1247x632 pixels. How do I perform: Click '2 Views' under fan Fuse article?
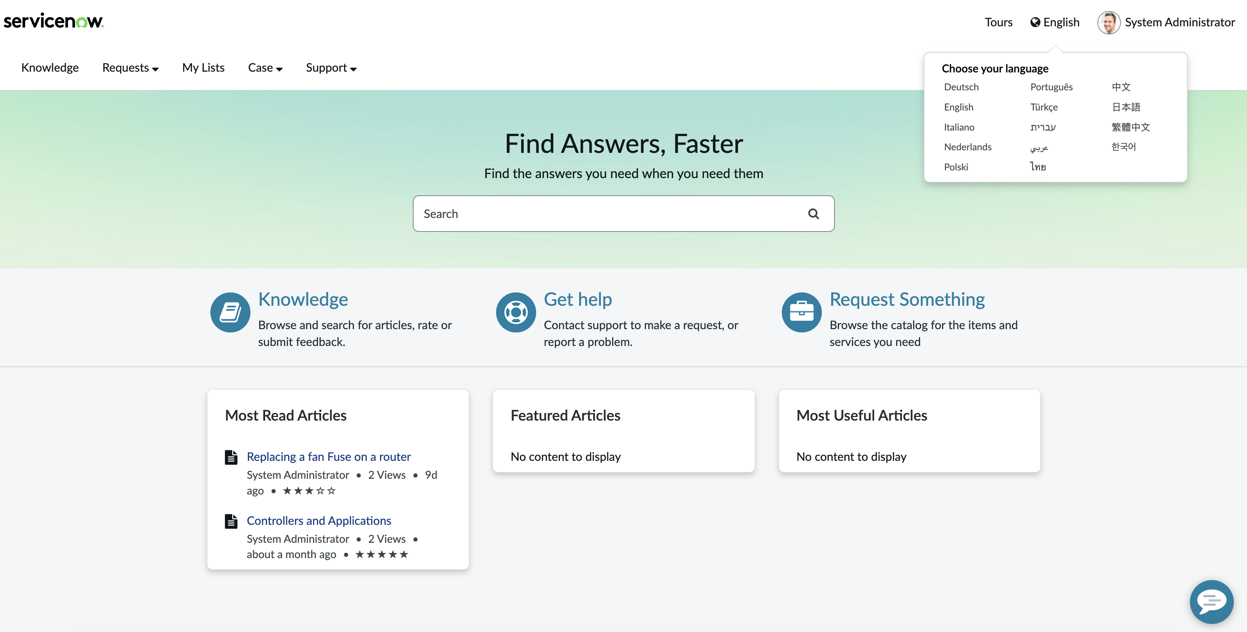point(387,475)
